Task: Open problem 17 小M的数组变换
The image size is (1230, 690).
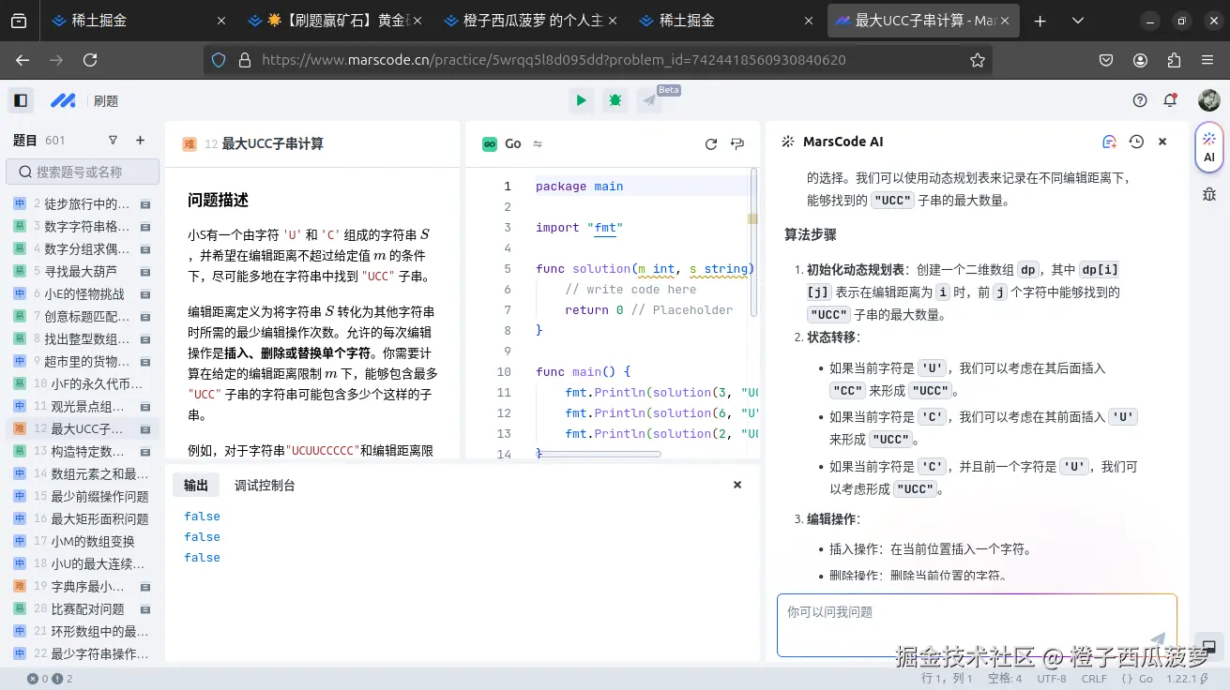Action: pyautogui.click(x=82, y=541)
